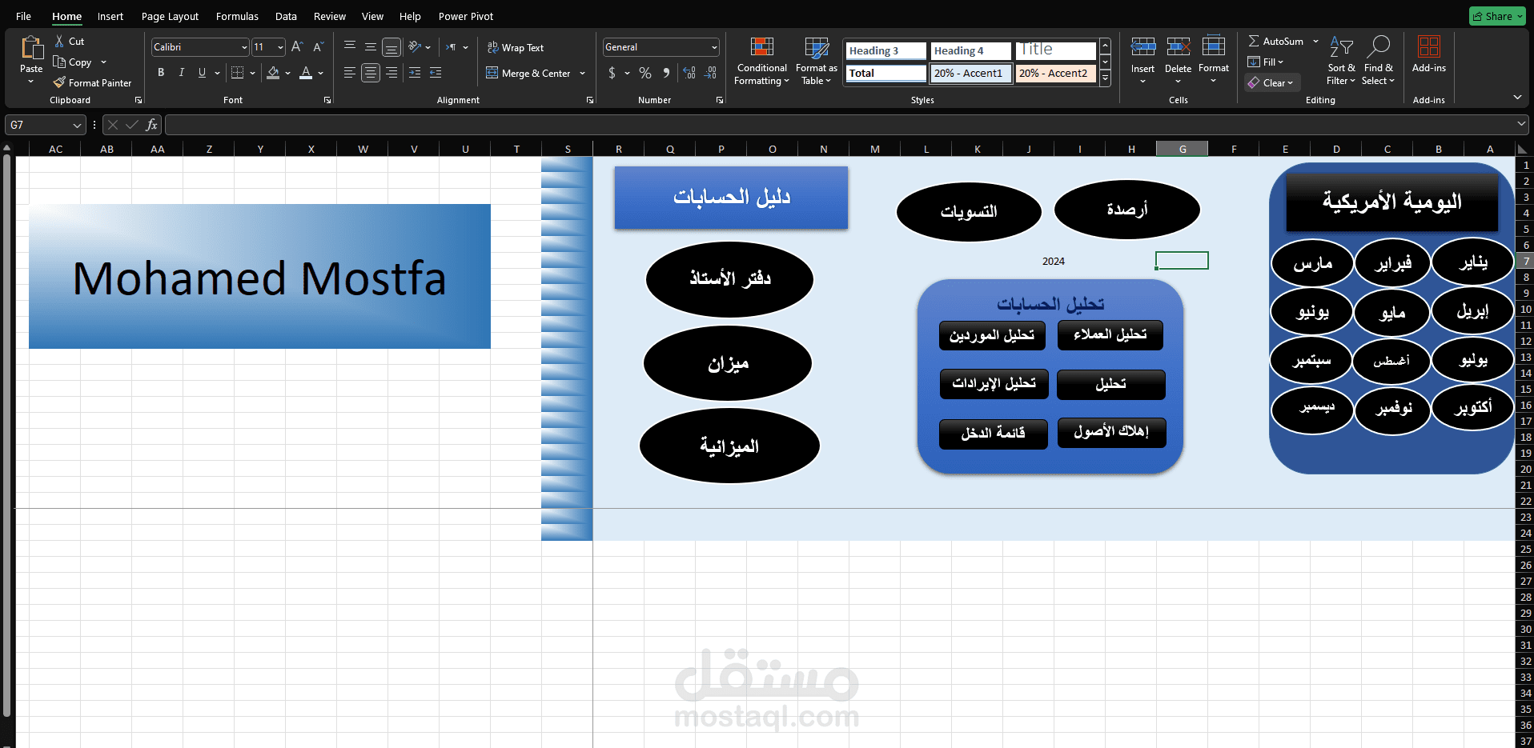Open the Fill Color dropdown arrow
Viewport: 1534px width, 748px height.
click(x=289, y=73)
